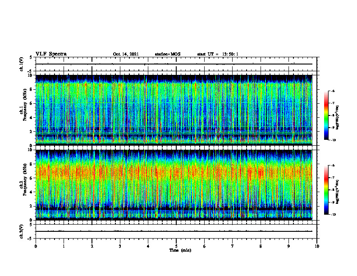Click the "-10" label on ch.1 color bar
The width and height of the screenshot is (357, 276).
(333, 140)
